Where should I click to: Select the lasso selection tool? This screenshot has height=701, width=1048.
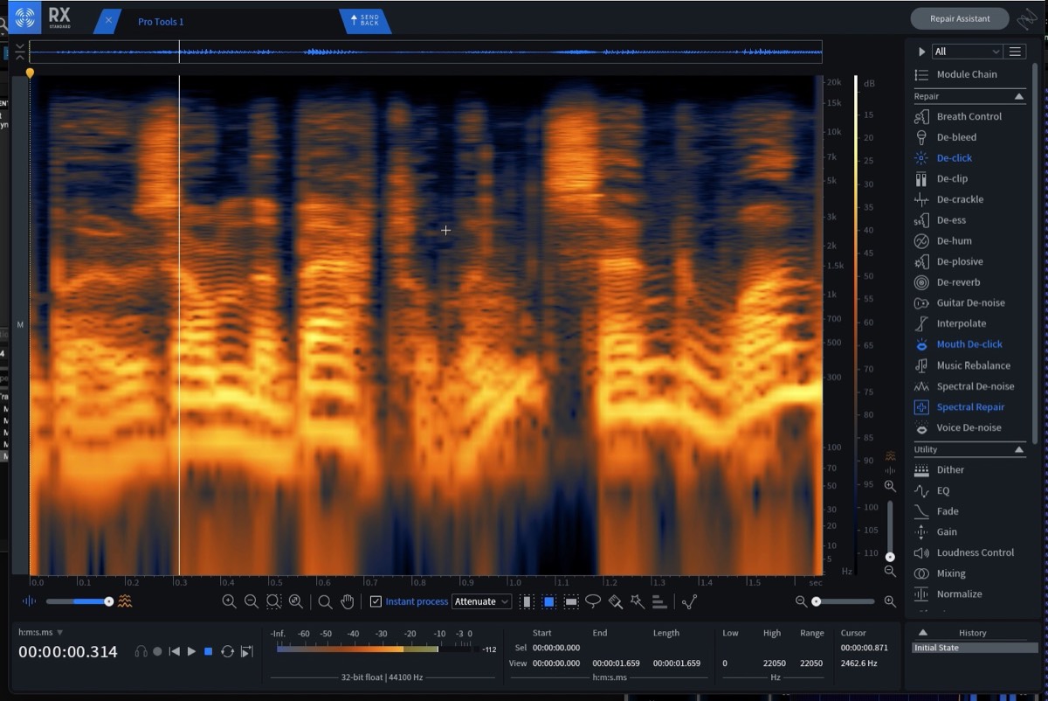point(593,601)
